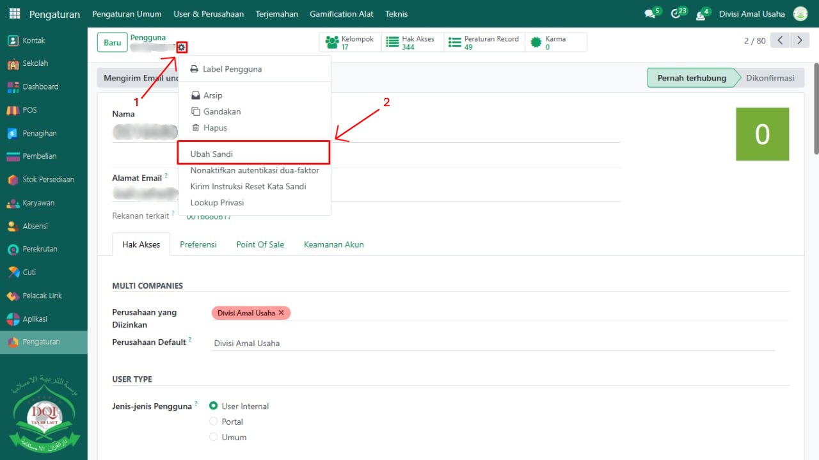Select the Portal user type radio
Image resolution: width=819 pixels, height=460 pixels.
click(214, 422)
